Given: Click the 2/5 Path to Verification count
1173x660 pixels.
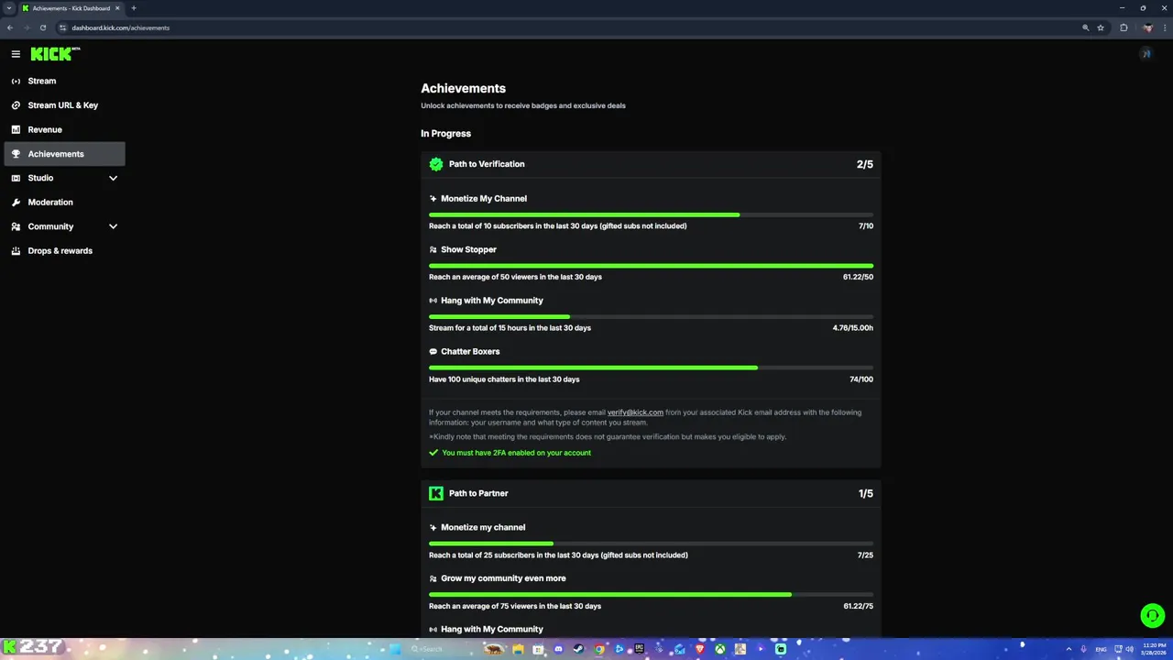Looking at the screenshot, I should (x=865, y=164).
